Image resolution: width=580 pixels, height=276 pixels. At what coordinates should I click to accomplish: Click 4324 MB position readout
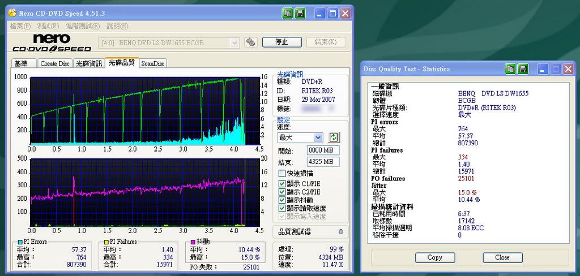(x=331, y=257)
